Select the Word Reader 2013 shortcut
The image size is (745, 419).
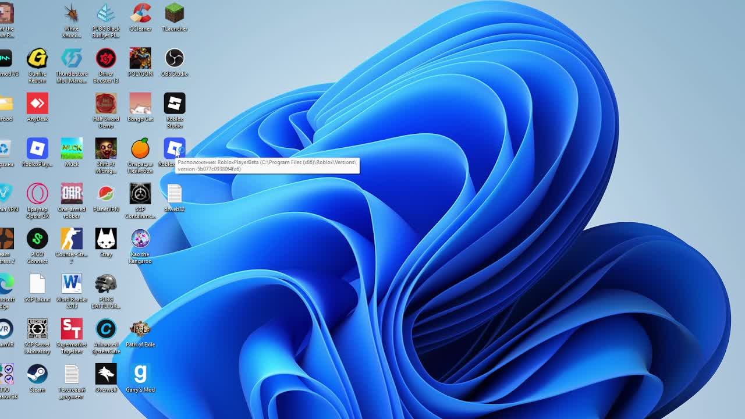(72, 291)
